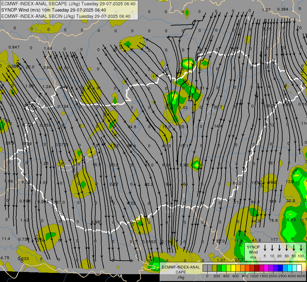Click the map value 28.9
The width and height of the screenshot is (307, 282).
click(10, 143)
